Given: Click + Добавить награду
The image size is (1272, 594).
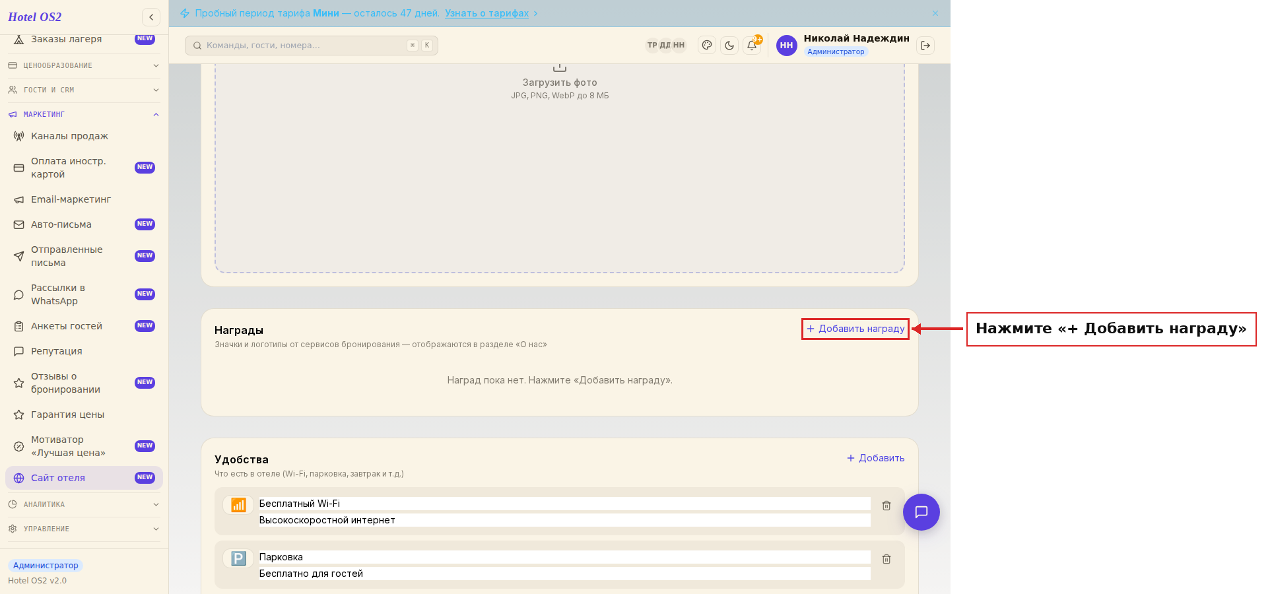Looking at the screenshot, I should pos(855,329).
